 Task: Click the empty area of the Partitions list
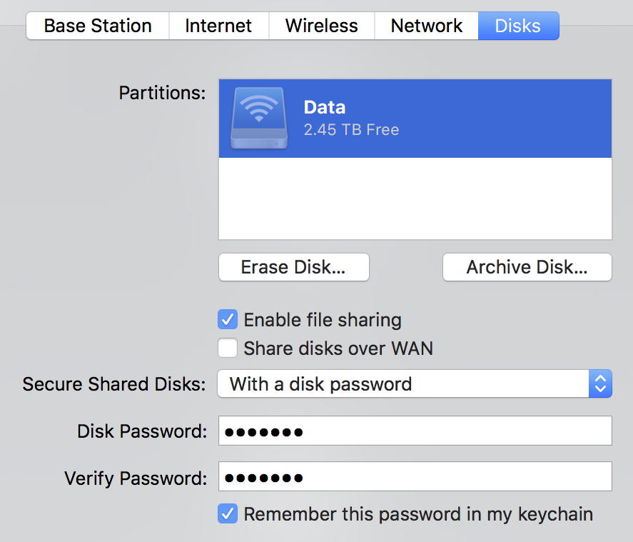(x=415, y=199)
